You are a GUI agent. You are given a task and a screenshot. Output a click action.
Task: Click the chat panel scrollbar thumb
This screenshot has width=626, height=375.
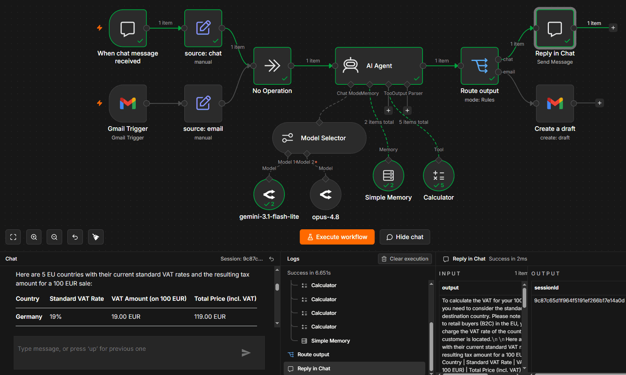277,287
